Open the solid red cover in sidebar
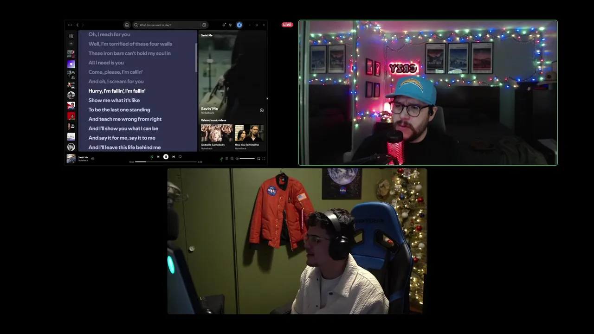Image resolution: width=594 pixels, height=334 pixels. 71,116
